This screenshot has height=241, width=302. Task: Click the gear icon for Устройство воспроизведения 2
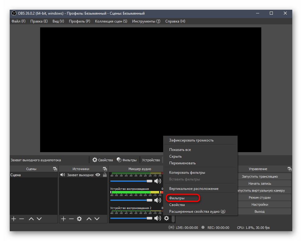pyautogui.click(x=166, y=218)
